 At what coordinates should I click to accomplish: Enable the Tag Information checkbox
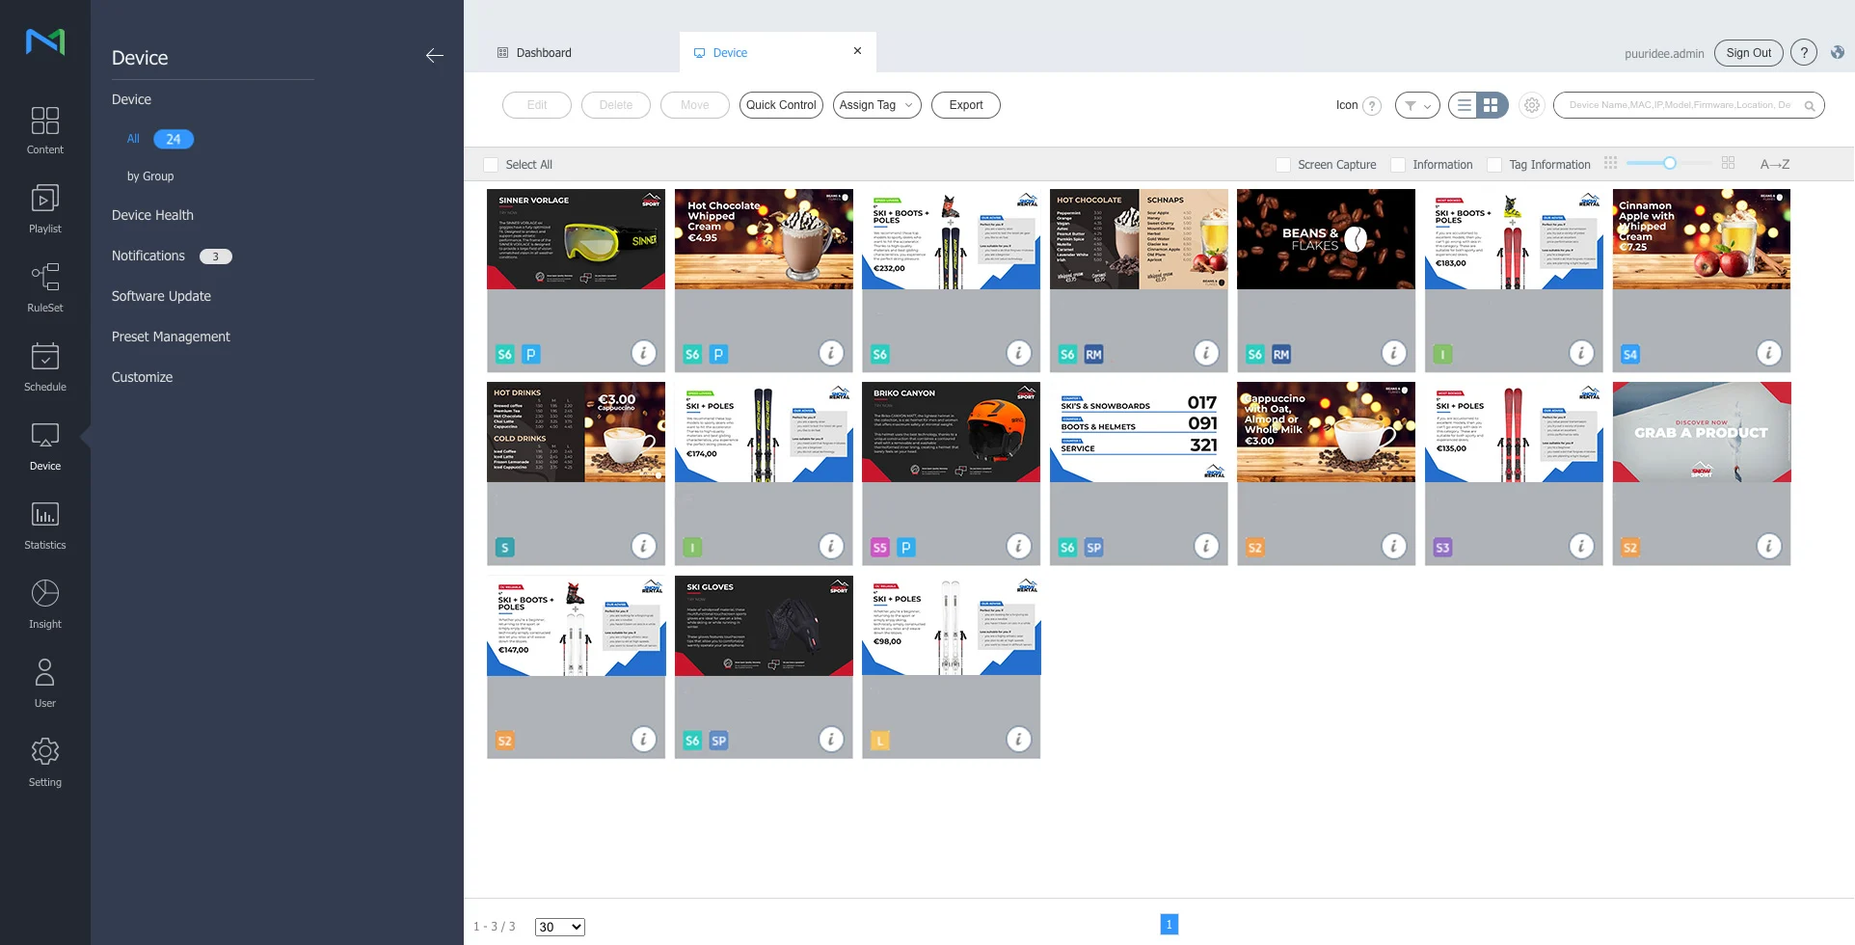tap(1493, 165)
